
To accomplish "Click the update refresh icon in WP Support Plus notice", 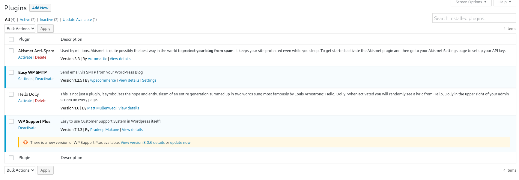I will [25, 142].
